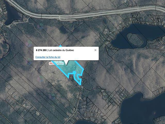Image resolution: width=165 pixels, height=124 pixels.
Task: Close the lot 6 274 280 popup
Action: (x=95, y=50)
